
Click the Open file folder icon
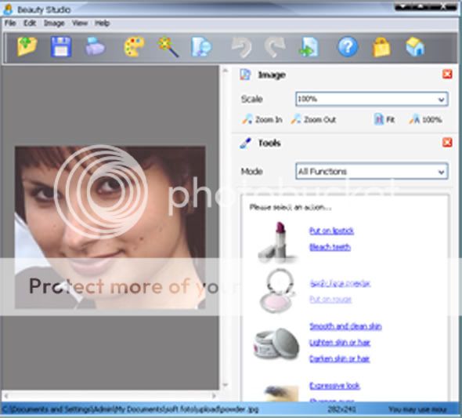pos(27,46)
